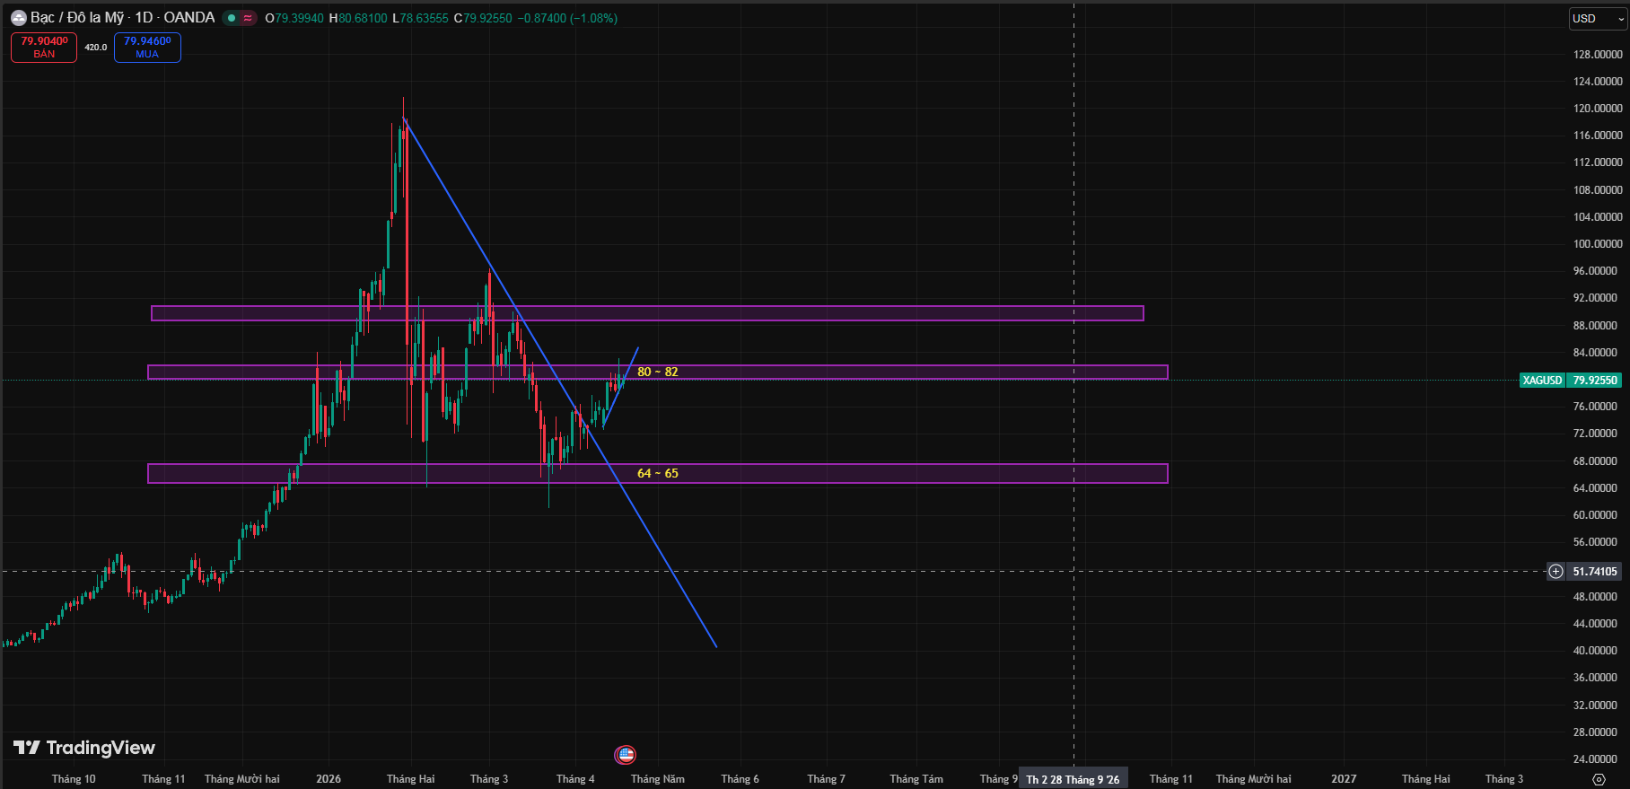Click the crosshair date label 28 Tháng 9 '26
The width and height of the screenshot is (1630, 789).
pyautogui.click(x=1074, y=779)
